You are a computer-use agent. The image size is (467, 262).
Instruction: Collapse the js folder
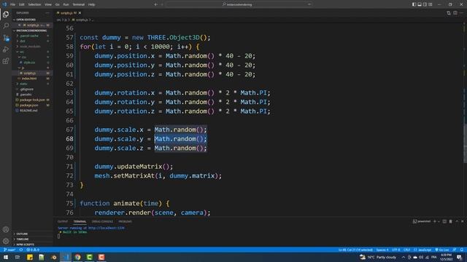click(23, 68)
